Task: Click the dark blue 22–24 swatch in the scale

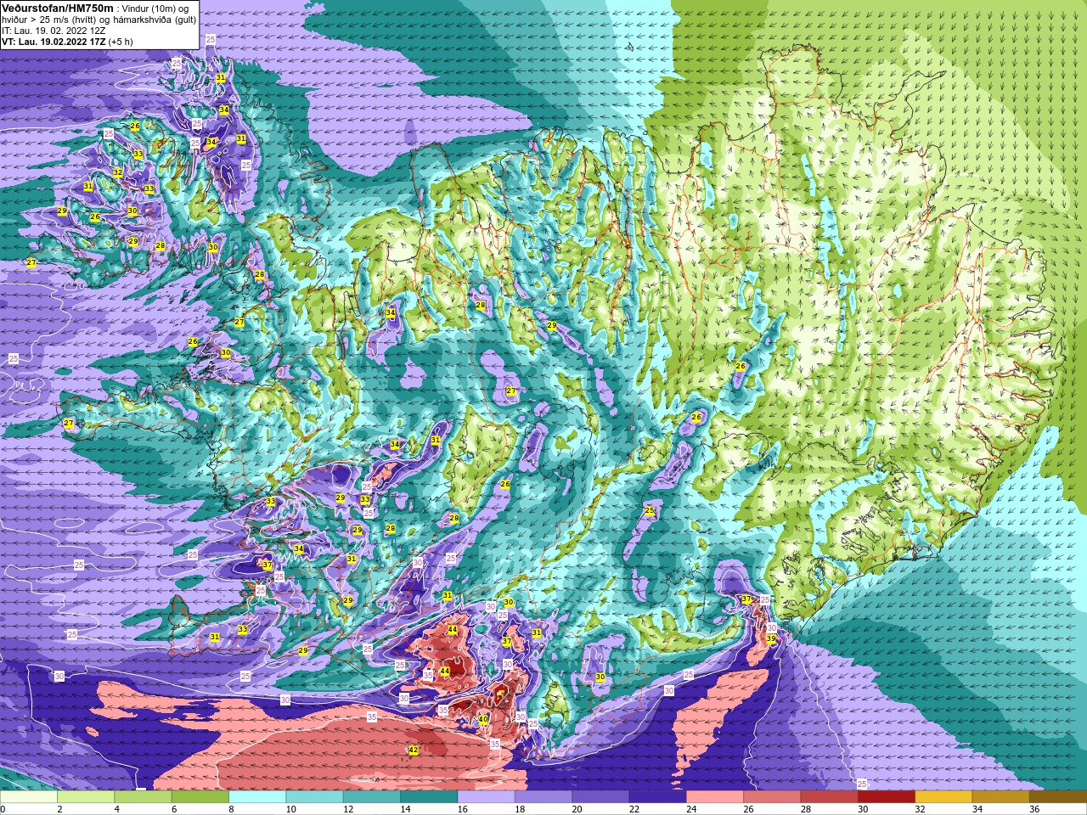Action: pyautogui.click(x=657, y=797)
